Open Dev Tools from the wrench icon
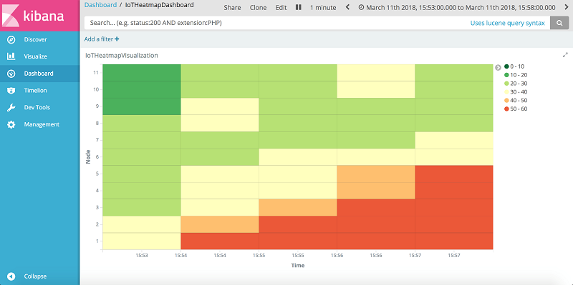The image size is (573, 285). pos(11,108)
